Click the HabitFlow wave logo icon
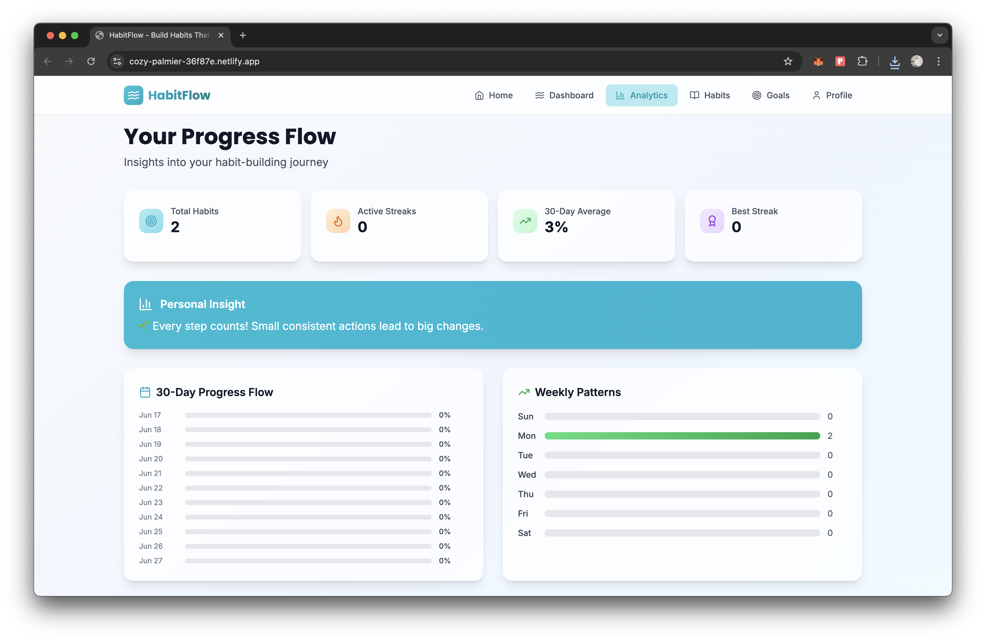 133,95
